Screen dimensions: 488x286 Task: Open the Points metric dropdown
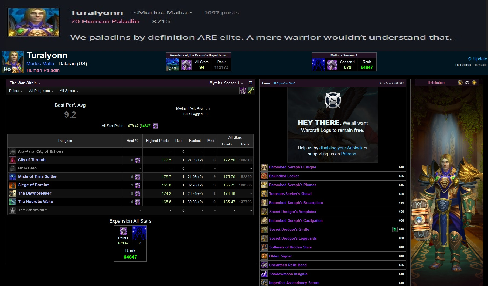[16, 91]
